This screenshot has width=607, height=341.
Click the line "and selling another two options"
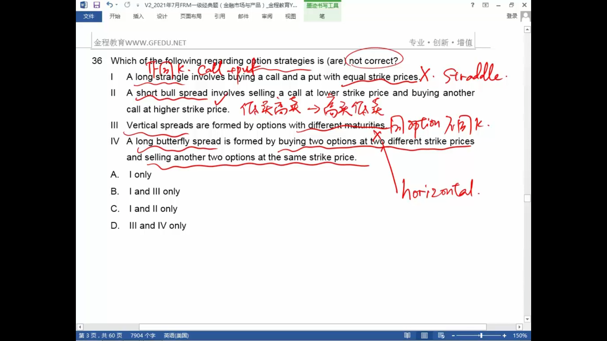(x=242, y=157)
